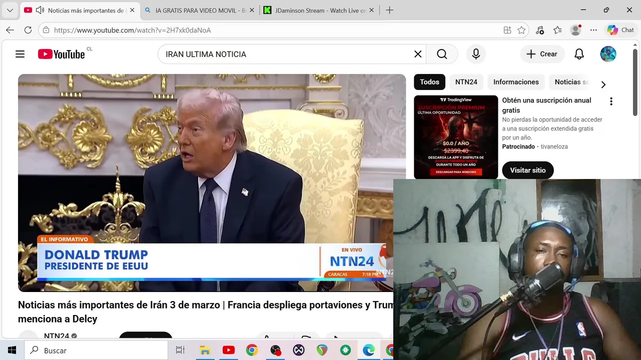Open the sponsored ad's three-dot options menu

611,101
